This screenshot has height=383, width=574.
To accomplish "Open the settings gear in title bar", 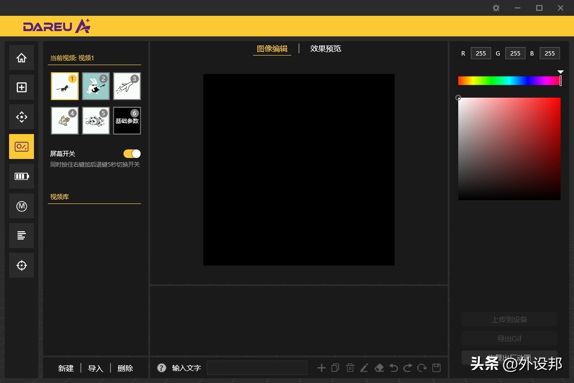I will click(496, 8).
